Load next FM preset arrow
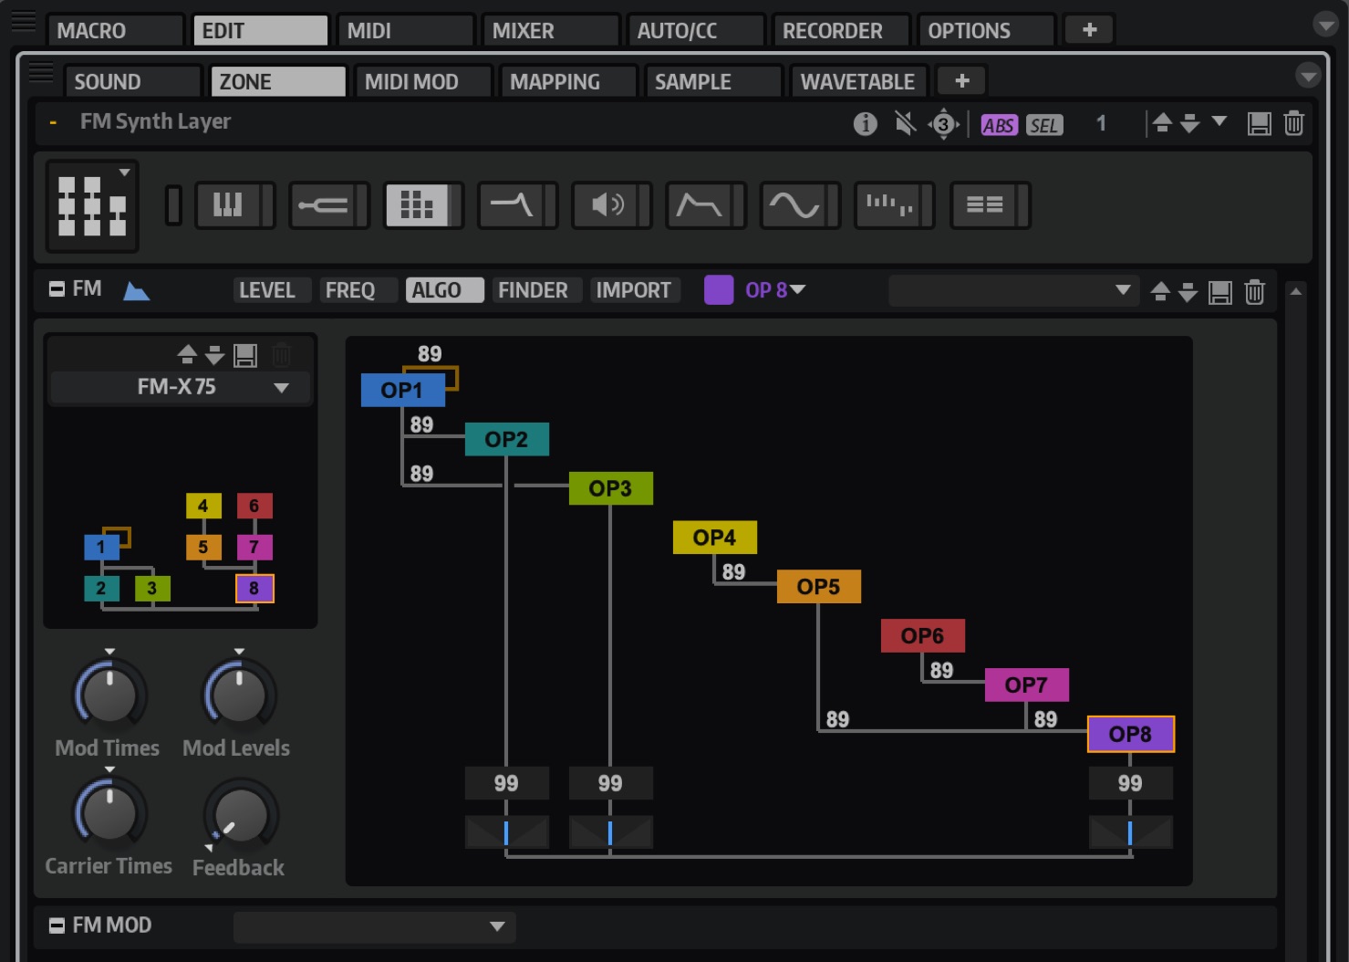 (x=1188, y=291)
